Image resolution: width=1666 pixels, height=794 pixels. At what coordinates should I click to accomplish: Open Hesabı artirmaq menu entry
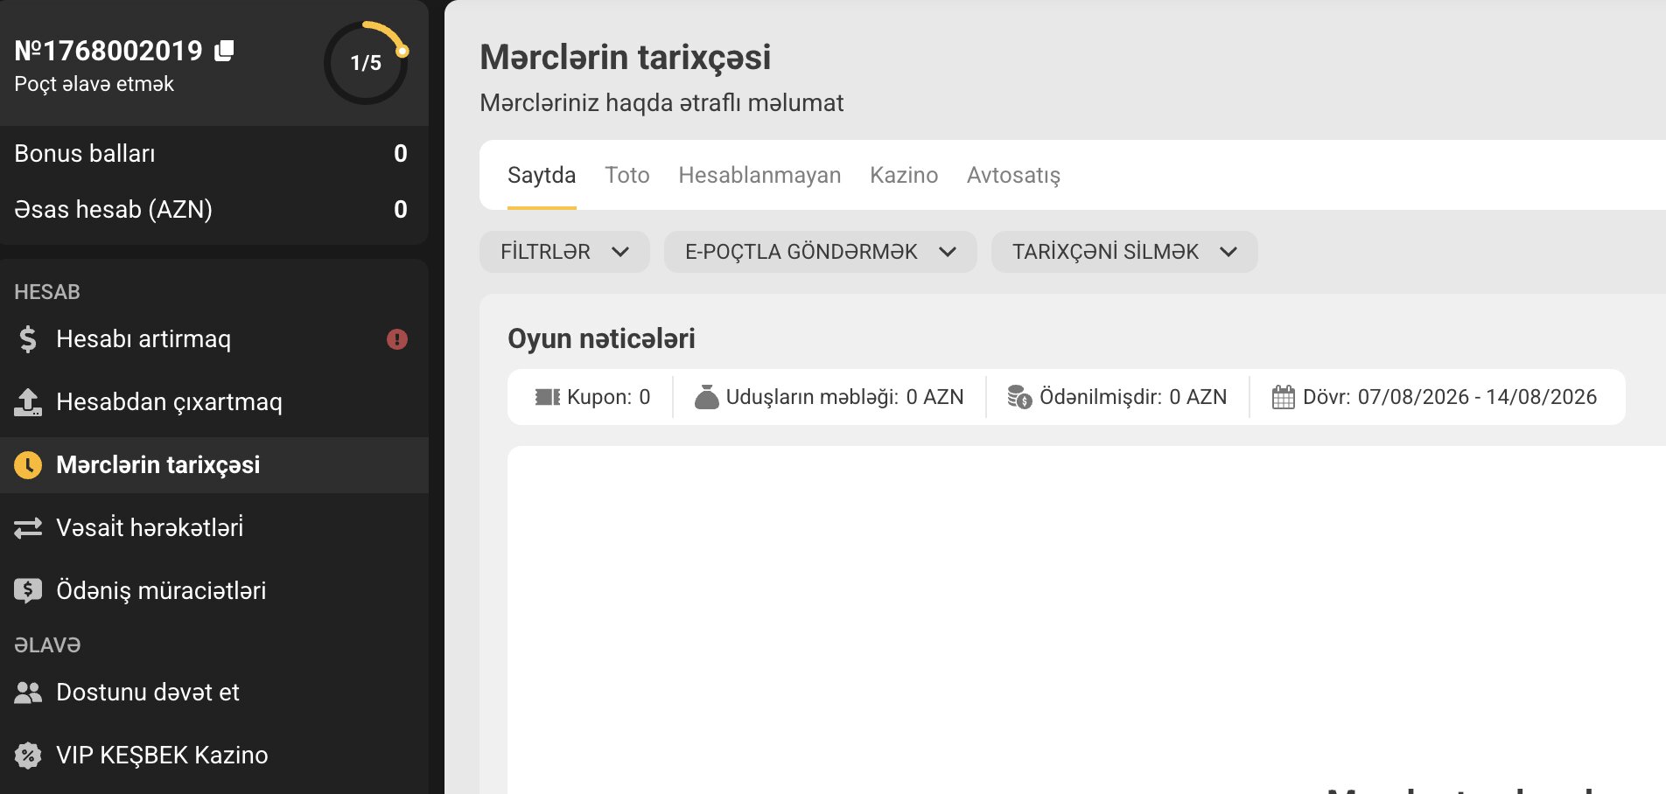tap(214, 339)
